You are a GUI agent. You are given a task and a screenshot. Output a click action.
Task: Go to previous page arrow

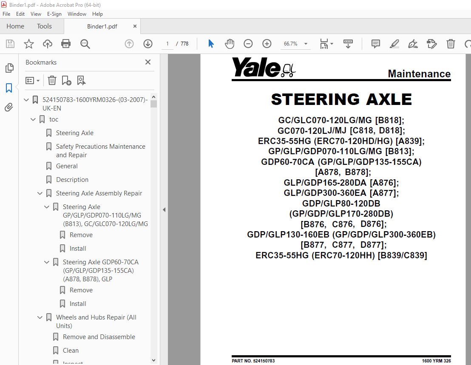(129, 44)
